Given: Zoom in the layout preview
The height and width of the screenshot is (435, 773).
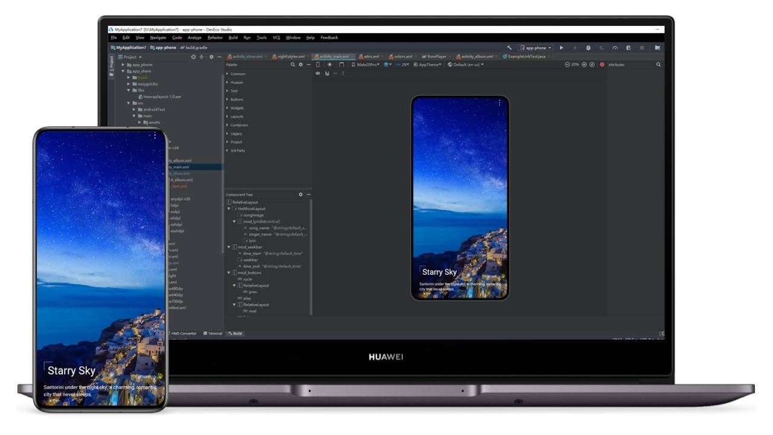Looking at the screenshot, I should coord(583,65).
